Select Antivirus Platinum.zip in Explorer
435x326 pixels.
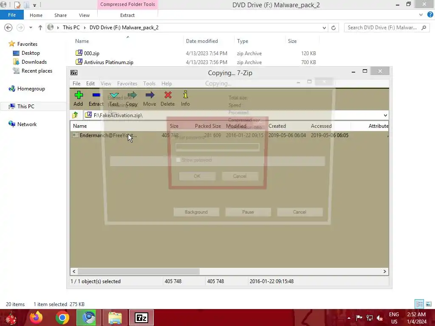(108, 62)
